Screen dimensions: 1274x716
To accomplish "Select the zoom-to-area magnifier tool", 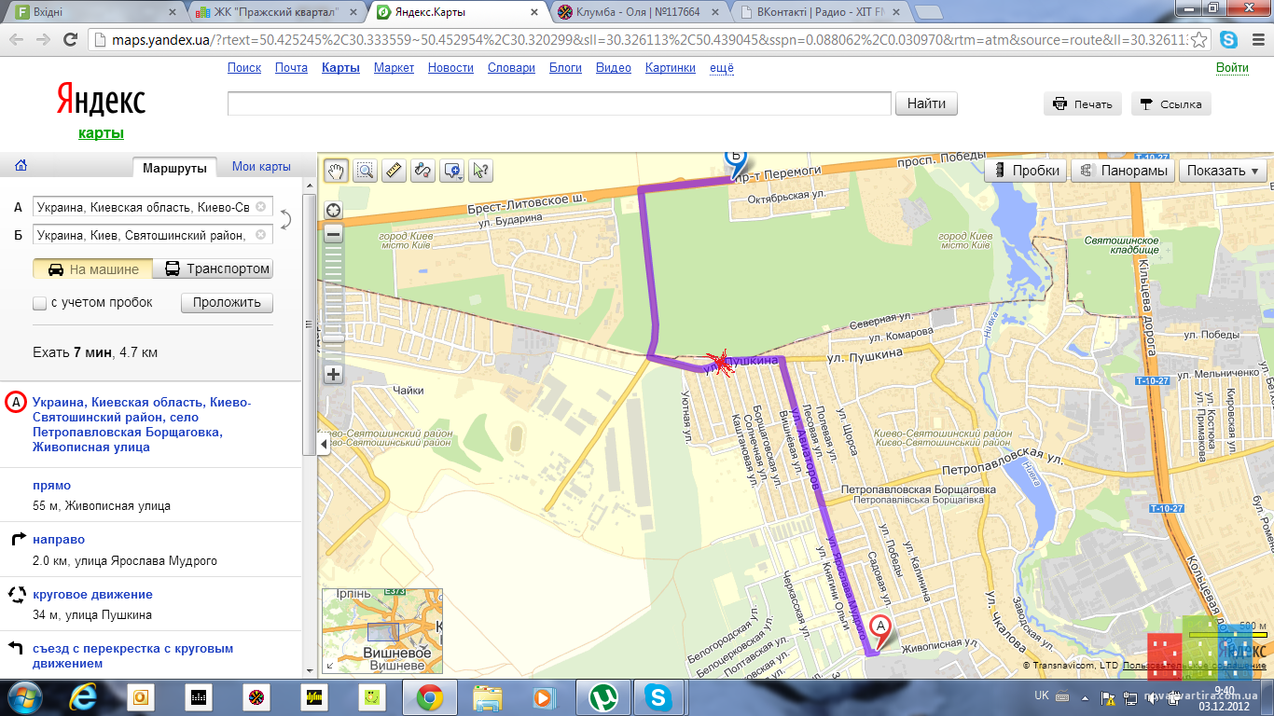I will pos(365,171).
